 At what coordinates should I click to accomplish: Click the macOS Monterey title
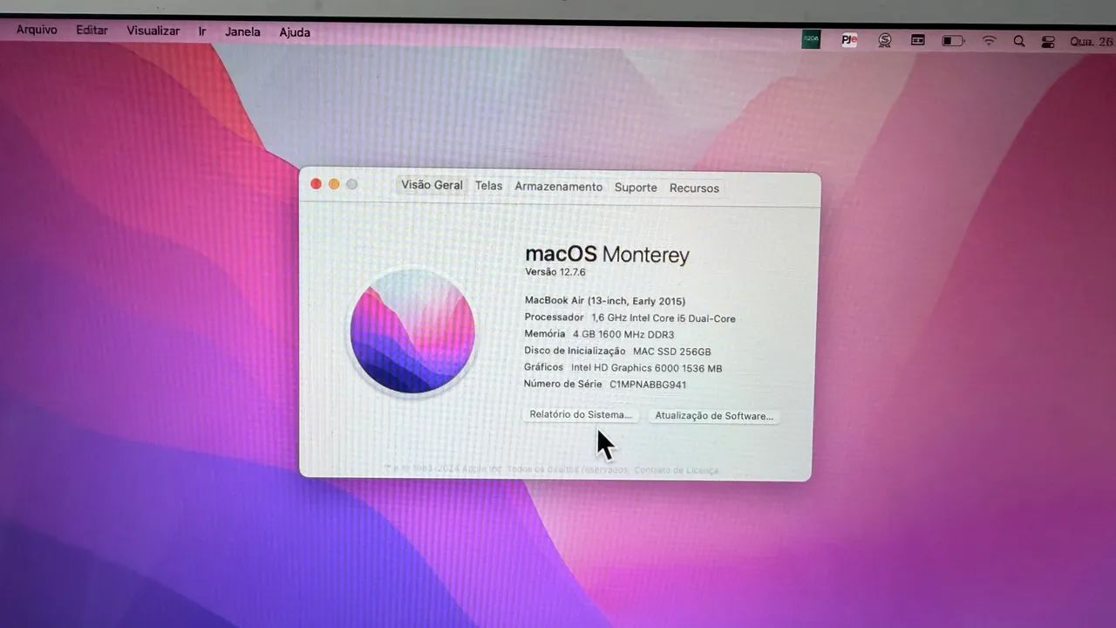point(607,255)
